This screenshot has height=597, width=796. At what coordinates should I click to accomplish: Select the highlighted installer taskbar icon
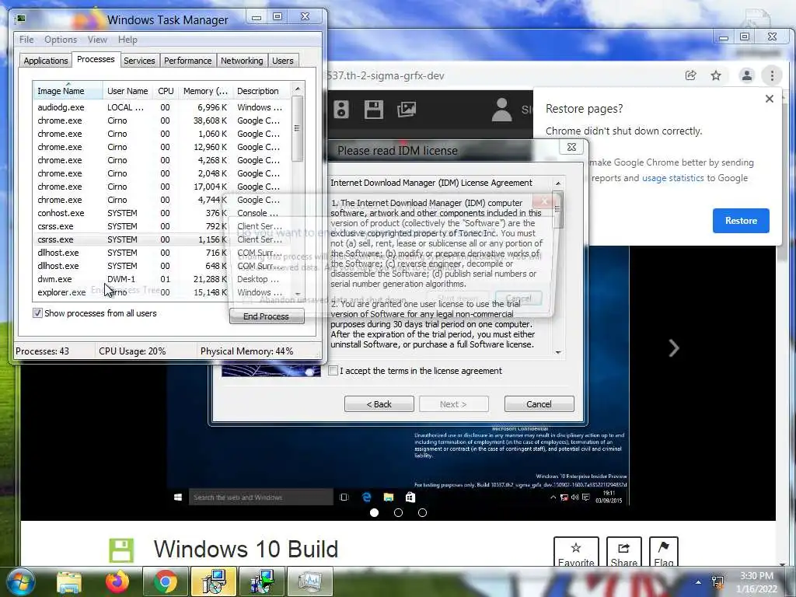coord(214,581)
